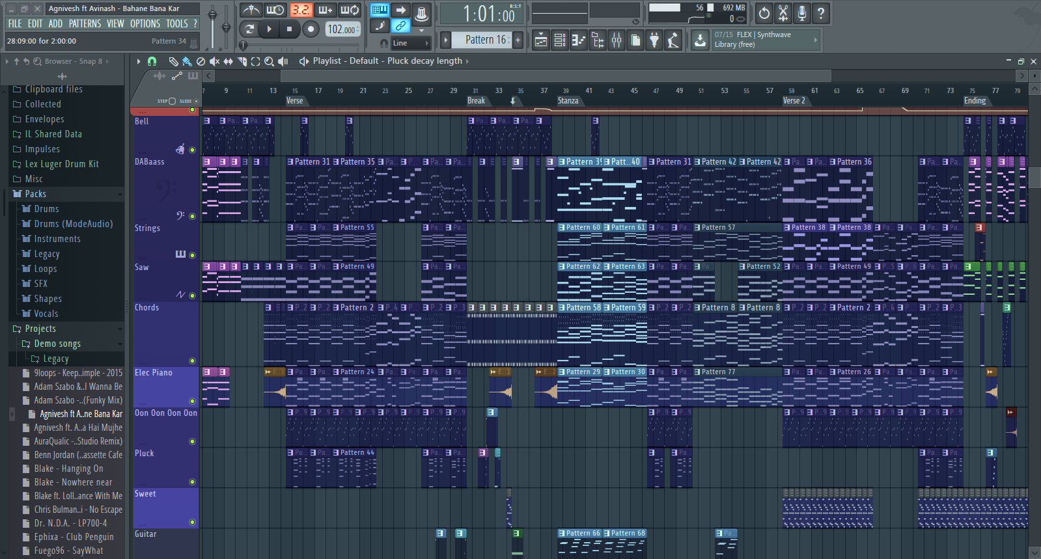The width and height of the screenshot is (1041, 559).
Task: Open the OPTIONS menu
Action: 145,23
